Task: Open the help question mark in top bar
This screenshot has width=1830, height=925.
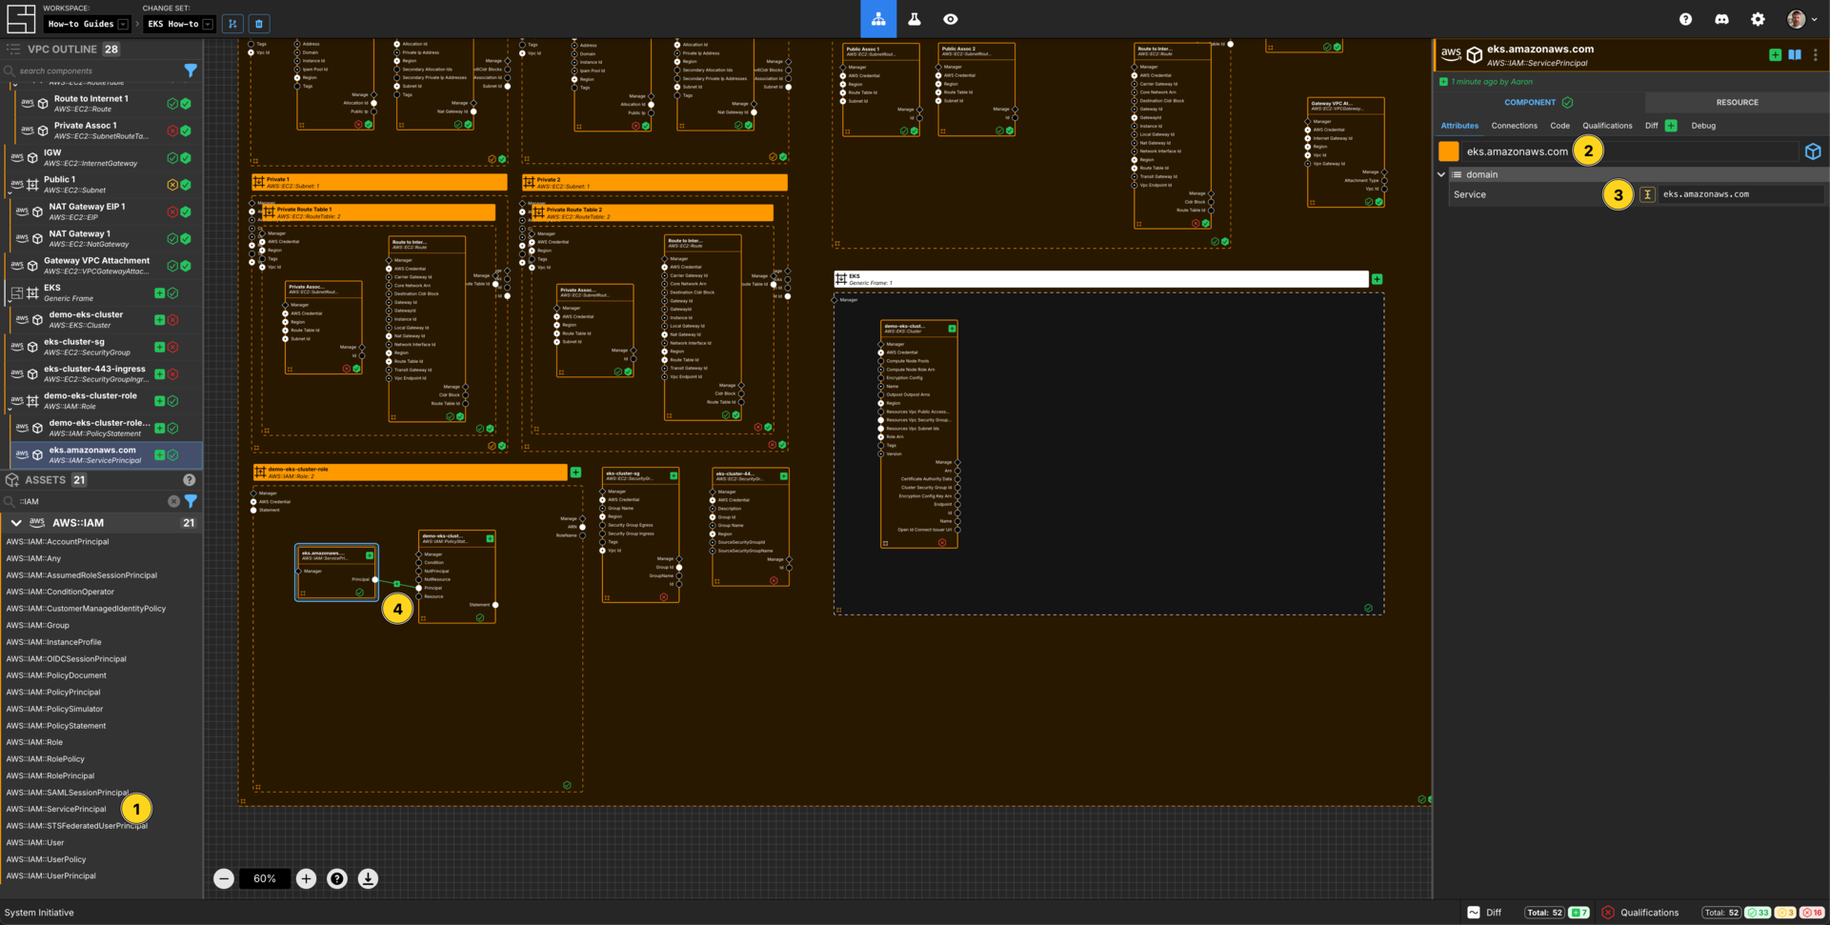Action: 1685,19
